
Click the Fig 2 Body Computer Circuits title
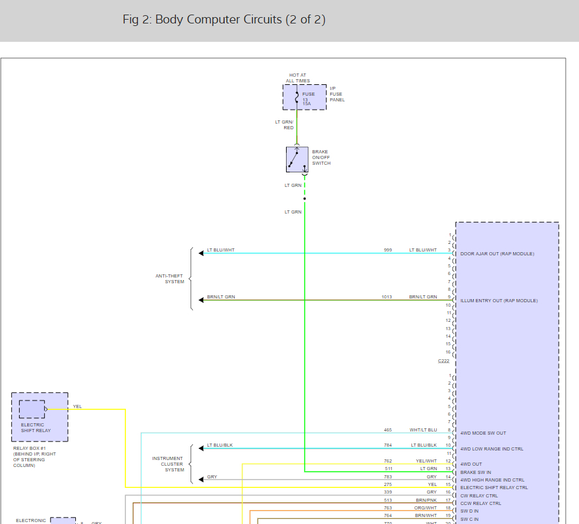[x=224, y=20]
